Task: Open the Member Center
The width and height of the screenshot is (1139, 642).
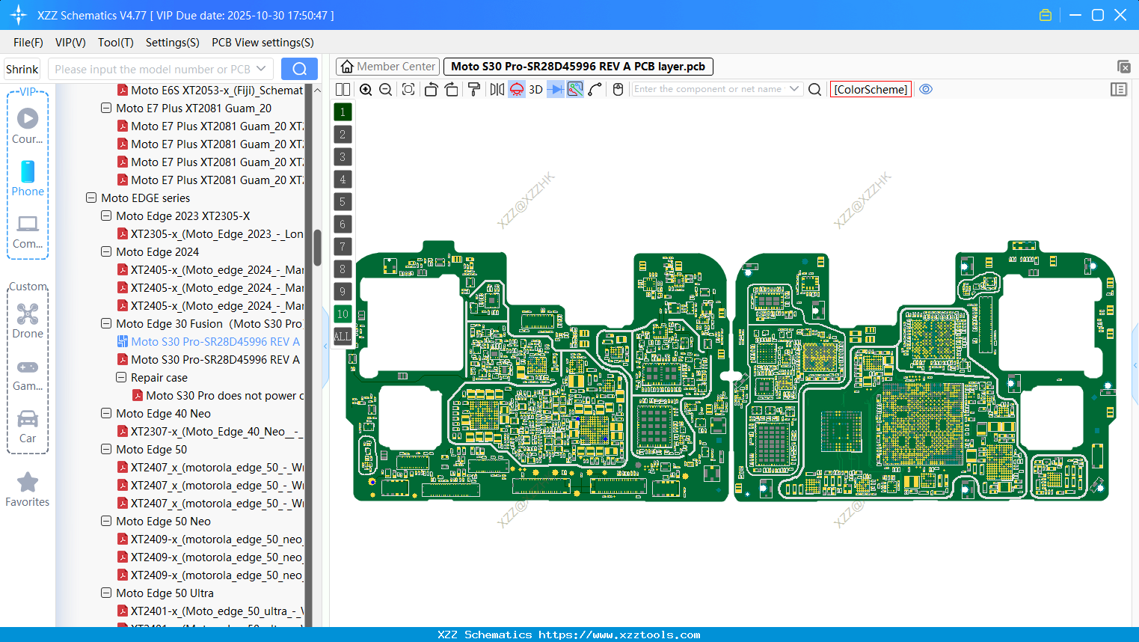Action: pyautogui.click(x=387, y=66)
